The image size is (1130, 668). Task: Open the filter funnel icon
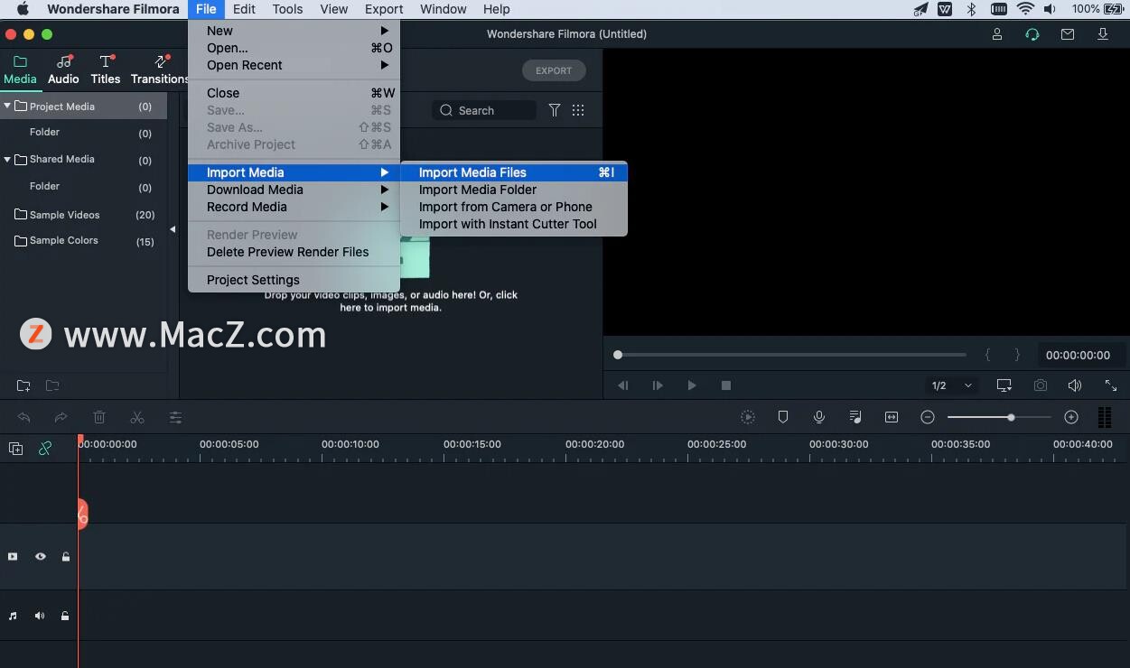[x=555, y=110]
